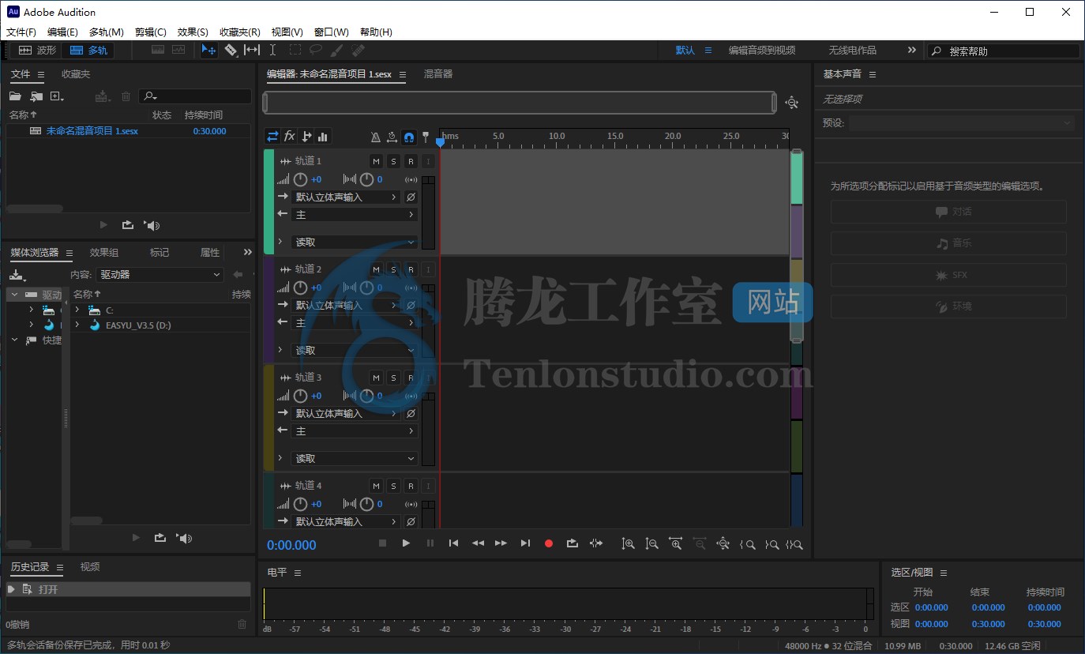Click the Play button in transport
The height and width of the screenshot is (654, 1085).
406,543
